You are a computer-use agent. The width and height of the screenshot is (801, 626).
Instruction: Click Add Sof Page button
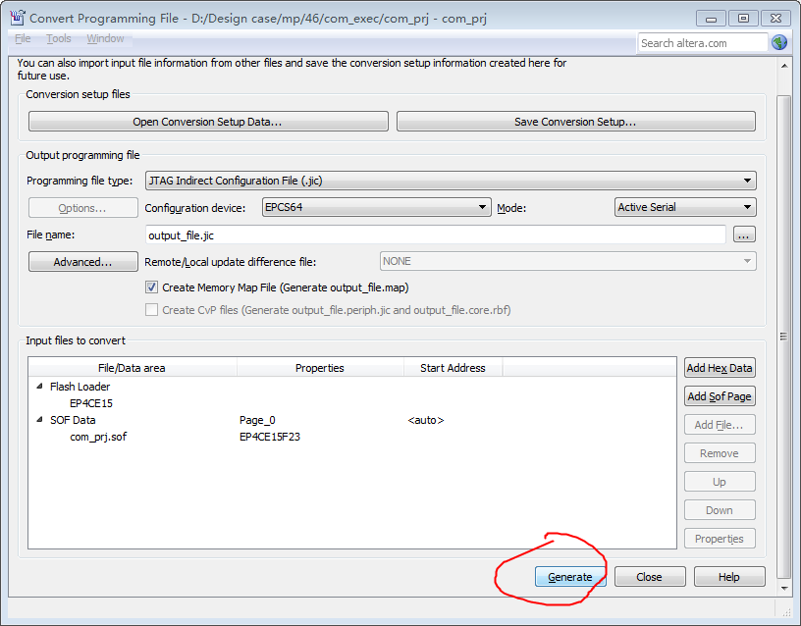[720, 395]
